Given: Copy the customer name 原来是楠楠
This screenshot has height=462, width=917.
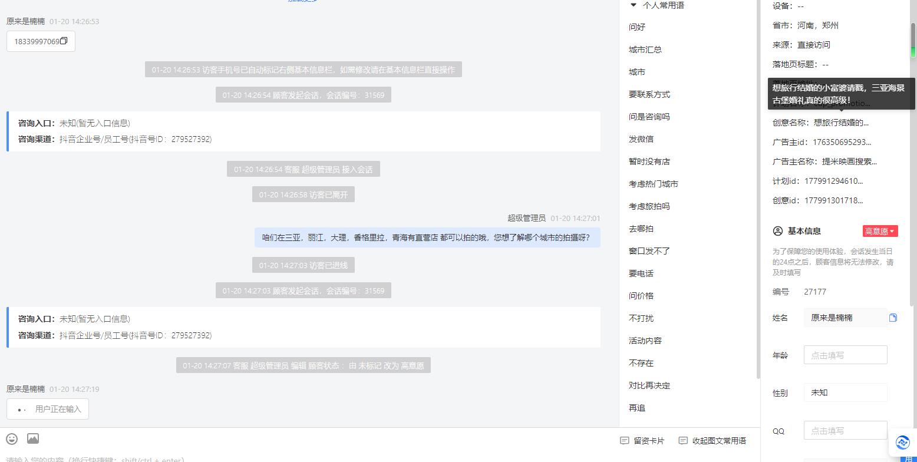Looking at the screenshot, I should [x=893, y=318].
